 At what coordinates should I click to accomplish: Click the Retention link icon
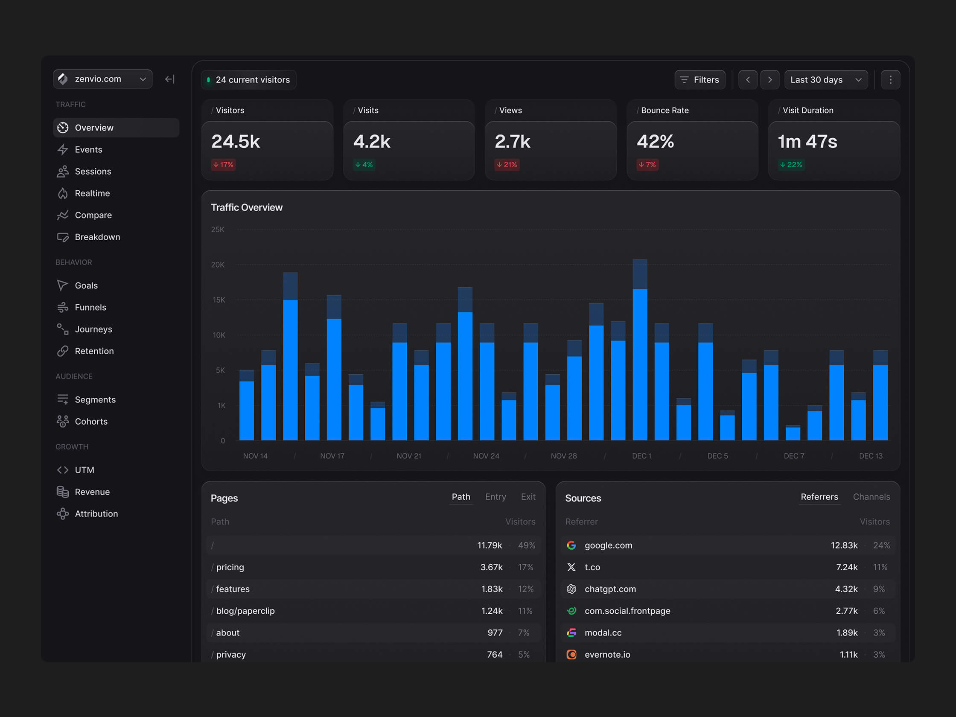tap(63, 351)
